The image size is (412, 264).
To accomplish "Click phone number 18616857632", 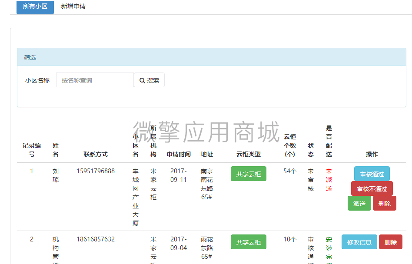I will (x=96, y=239).
